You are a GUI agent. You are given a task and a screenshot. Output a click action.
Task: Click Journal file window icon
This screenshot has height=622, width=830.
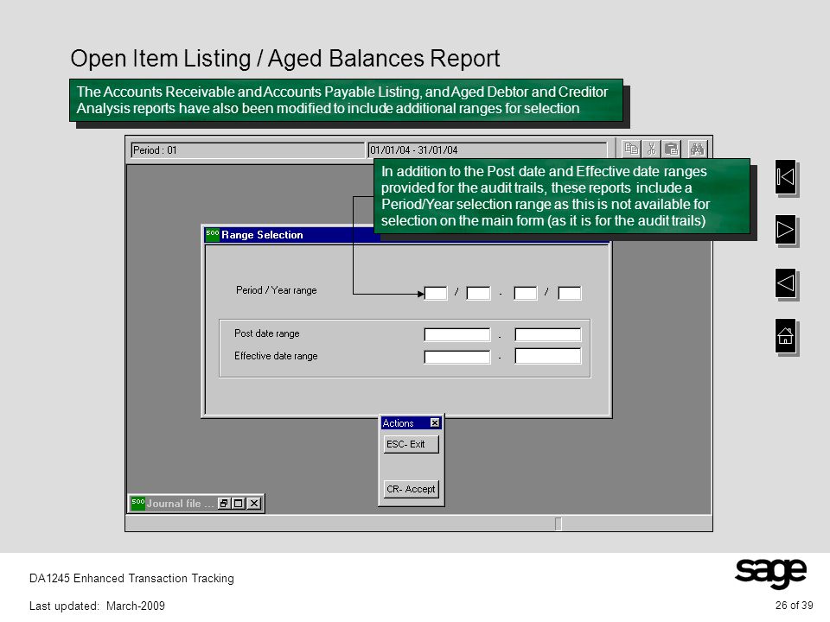click(137, 504)
